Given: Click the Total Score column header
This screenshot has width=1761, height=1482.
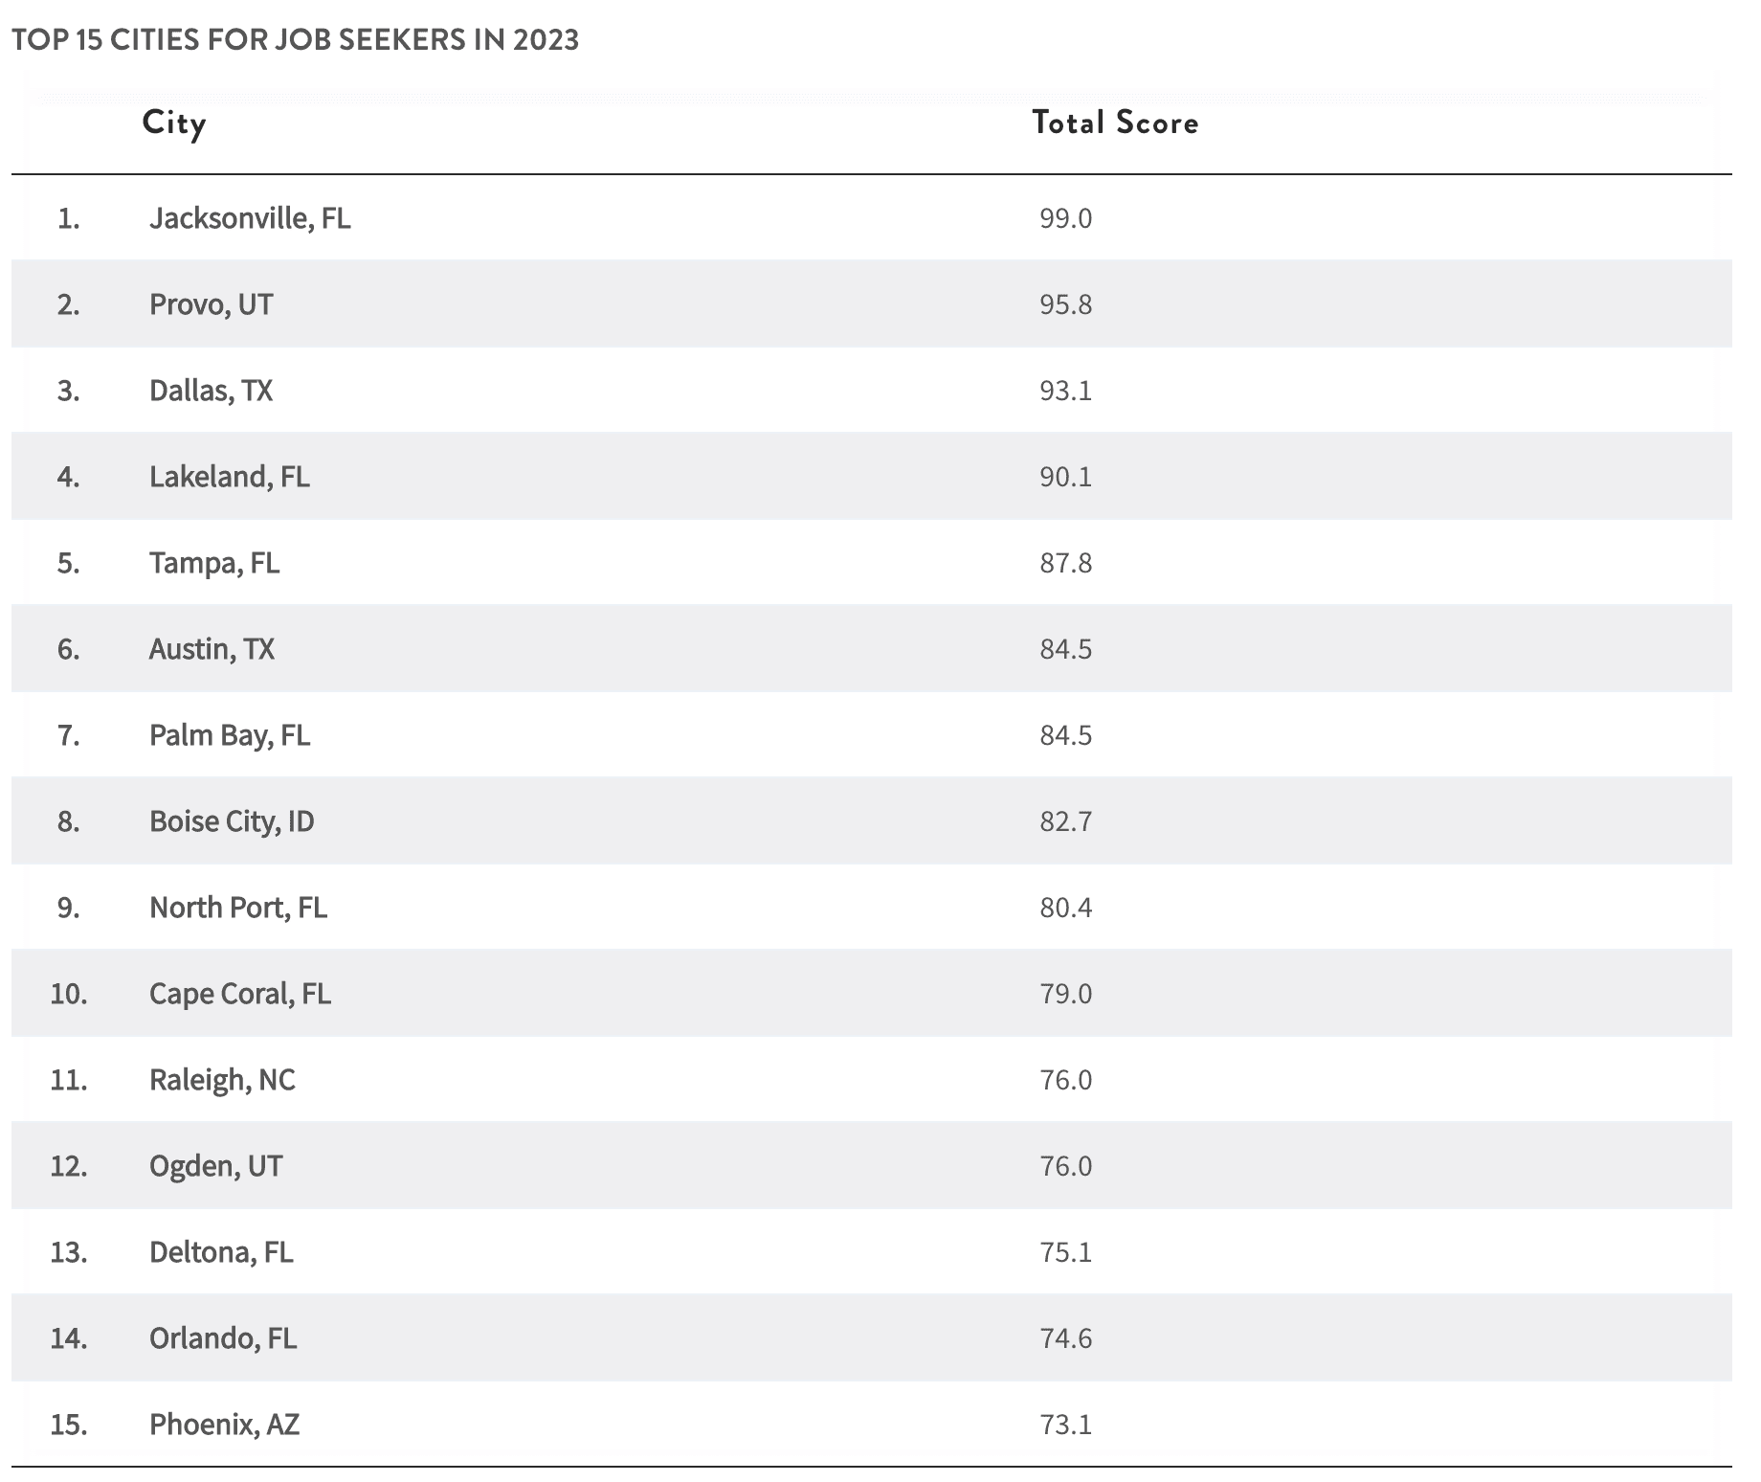Looking at the screenshot, I should [x=1115, y=123].
